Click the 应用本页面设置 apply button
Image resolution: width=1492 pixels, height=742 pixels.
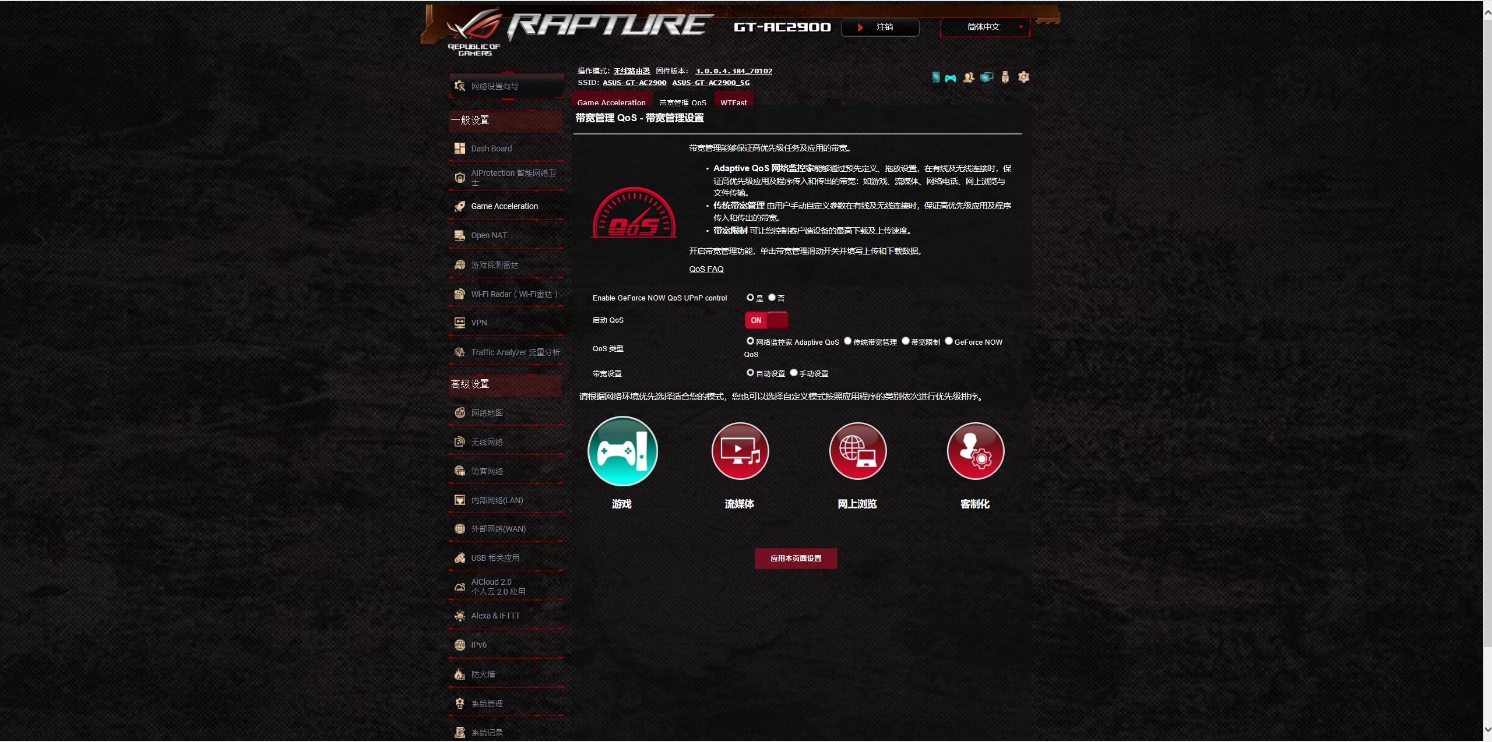pos(796,558)
